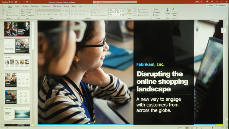Toggle Center paragraph alignment
Screen dimensions: 229x129
(74, 14)
